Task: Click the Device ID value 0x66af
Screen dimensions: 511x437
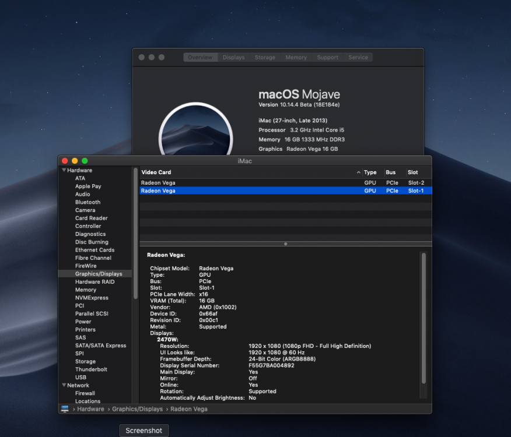Action: pos(208,313)
